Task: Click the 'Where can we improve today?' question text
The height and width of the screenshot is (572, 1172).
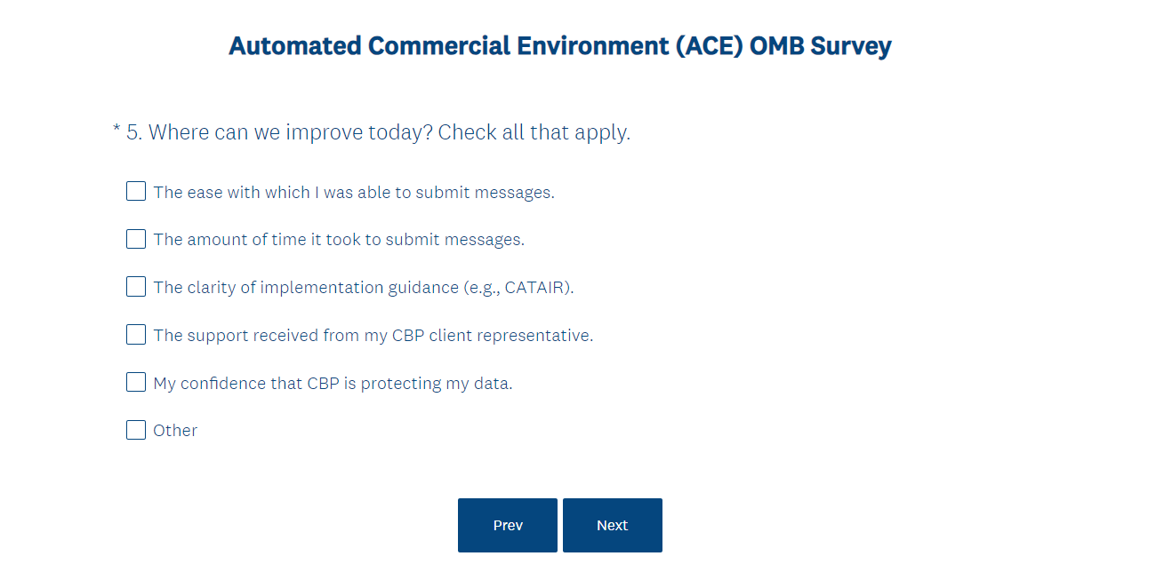Action: (291, 133)
